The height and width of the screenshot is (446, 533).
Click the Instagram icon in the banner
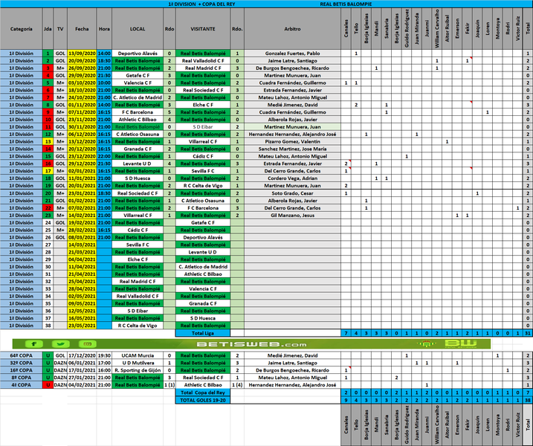[88, 344]
